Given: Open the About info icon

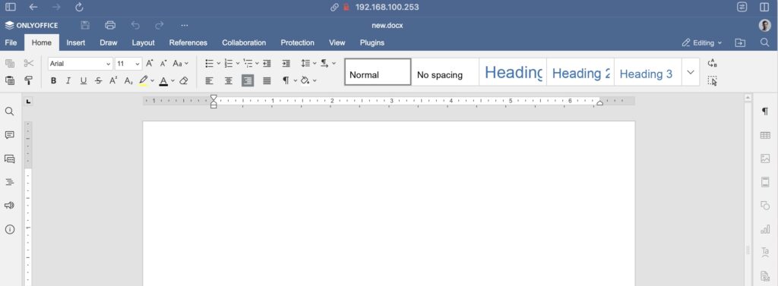Looking at the screenshot, I should [x=9, y=229].
